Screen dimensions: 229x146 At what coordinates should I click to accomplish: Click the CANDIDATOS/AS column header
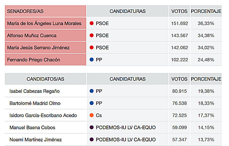point(45,79)
